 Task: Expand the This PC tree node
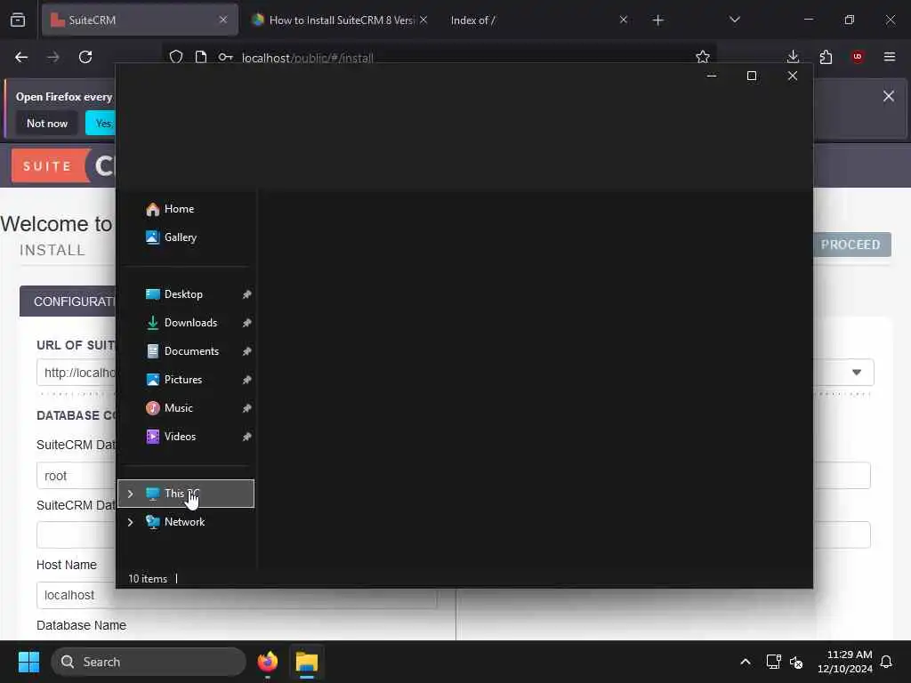point(130,494)
